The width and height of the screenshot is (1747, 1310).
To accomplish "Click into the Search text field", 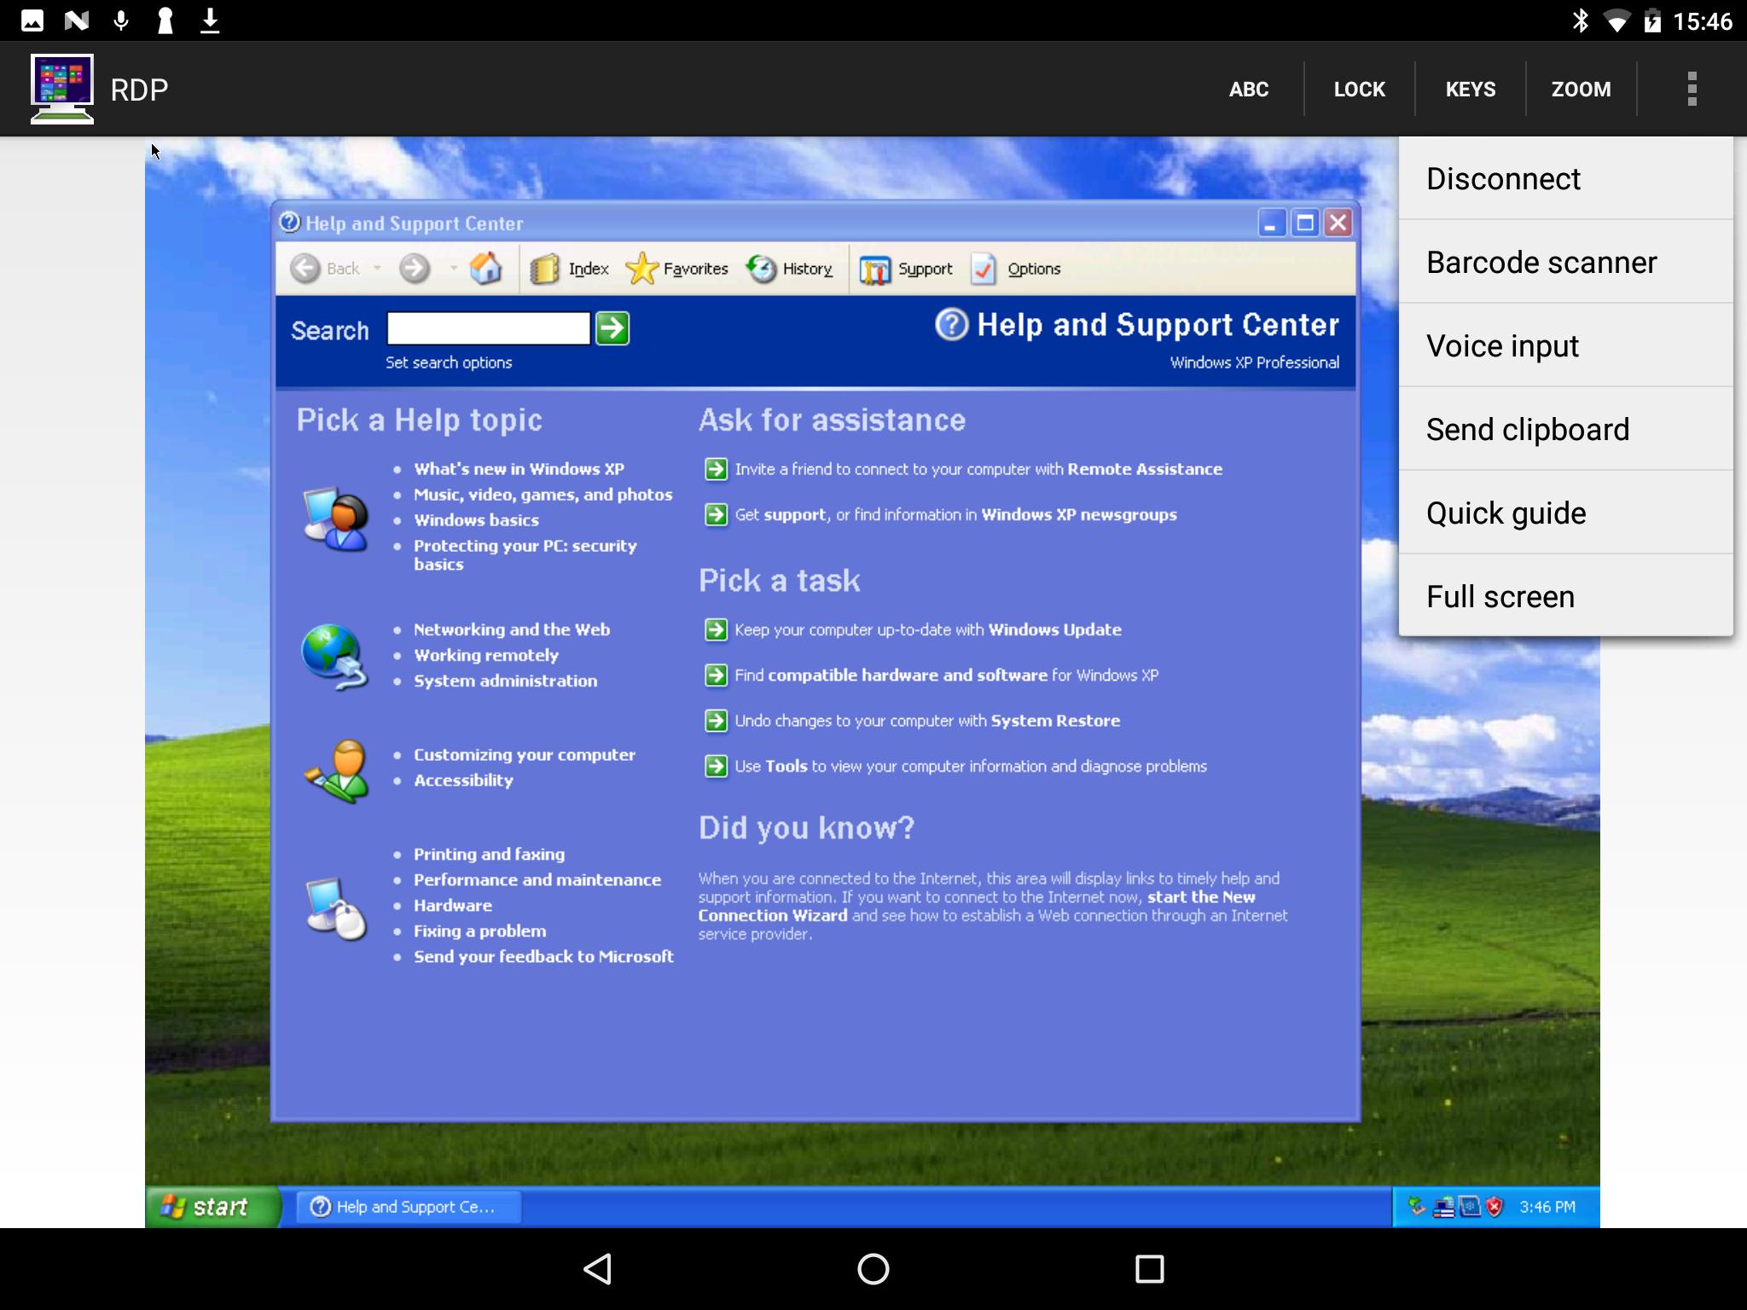I will tap(488, 328).
